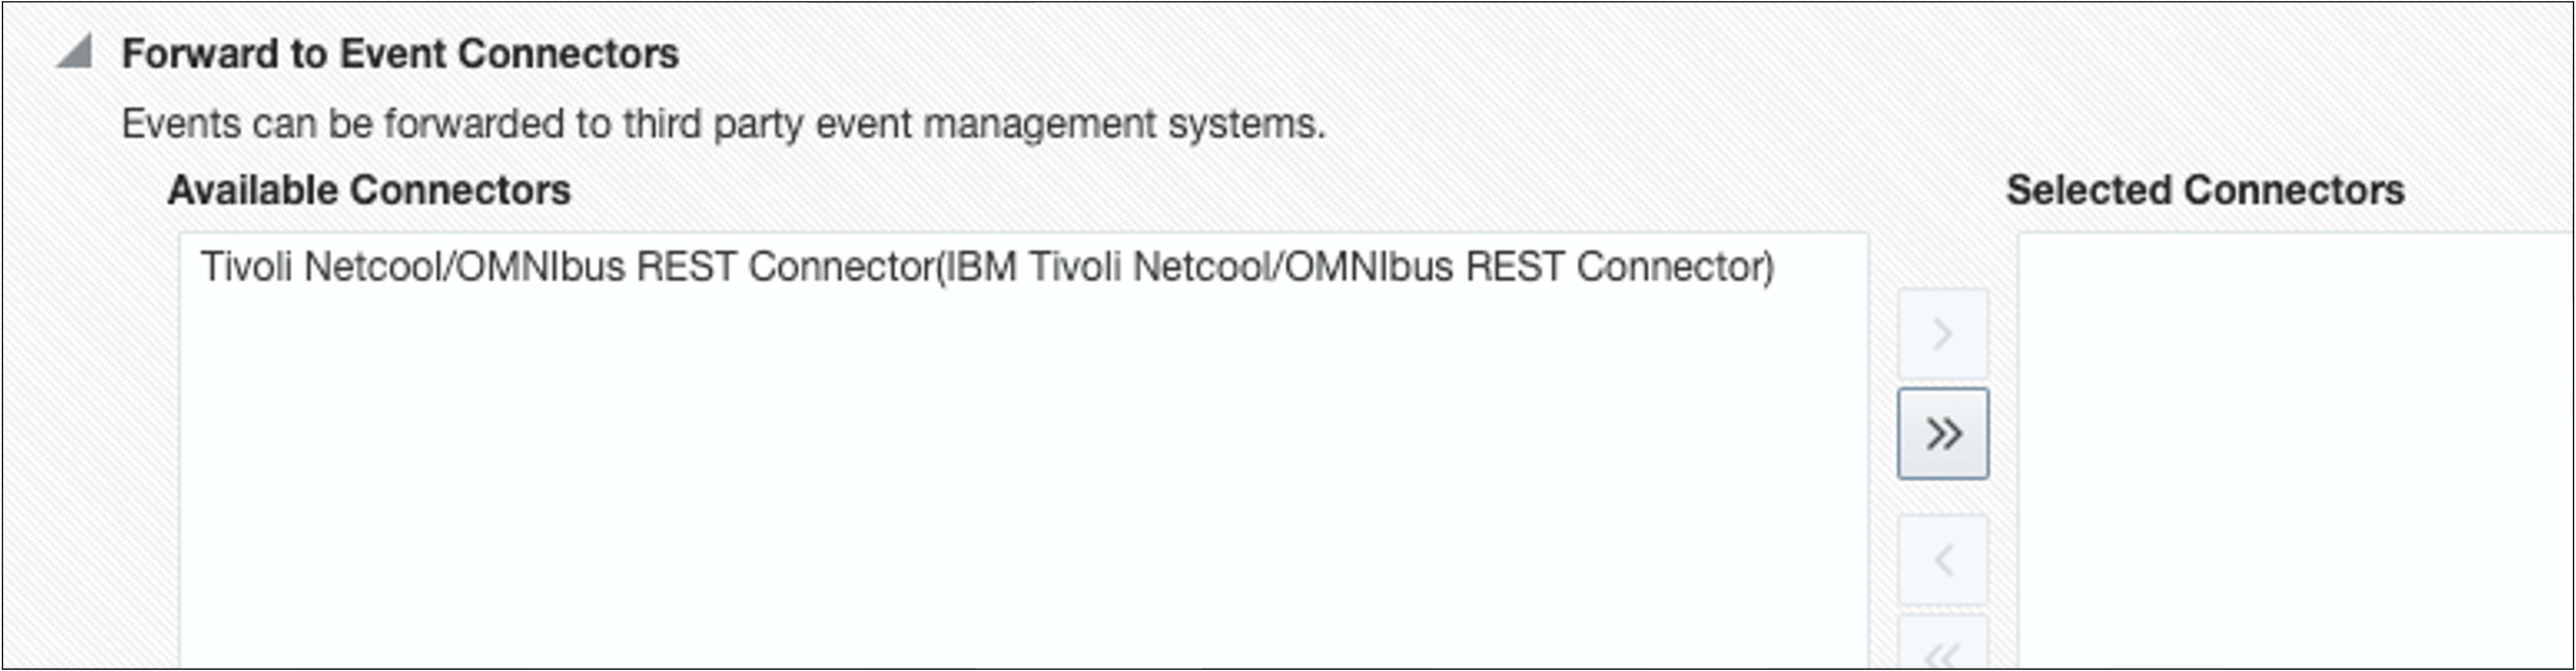Click blank space below the Tivoli connector
This screenshot has width=2576, height=671.
[1024, 479]
